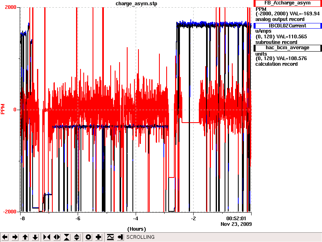322x242 pixels.
Task: Pan the plot left with the left arrow
Action: (5, 237)
